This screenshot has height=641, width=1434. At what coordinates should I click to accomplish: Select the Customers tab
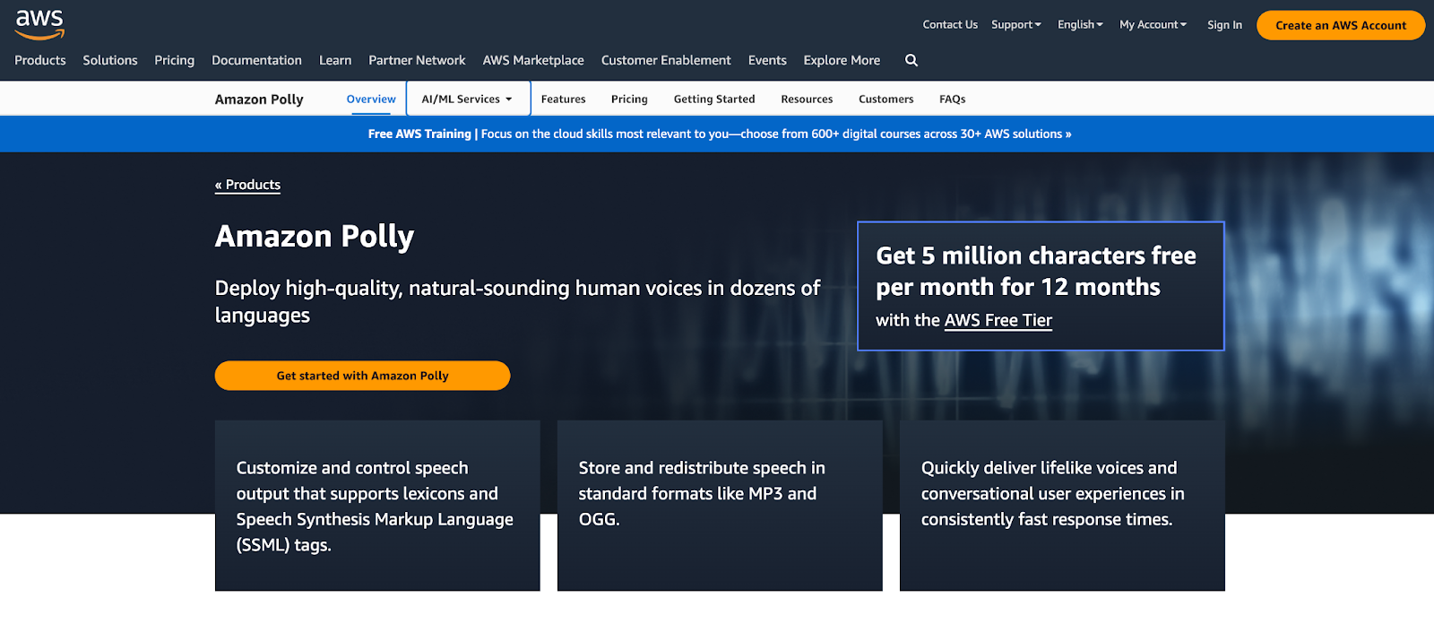point(886,99)
